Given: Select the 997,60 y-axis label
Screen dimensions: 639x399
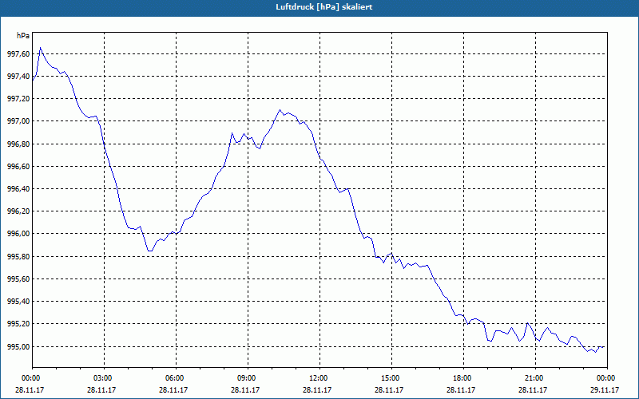Looking at the screenshot, I should pyautogui.click(x=18, y=53).
